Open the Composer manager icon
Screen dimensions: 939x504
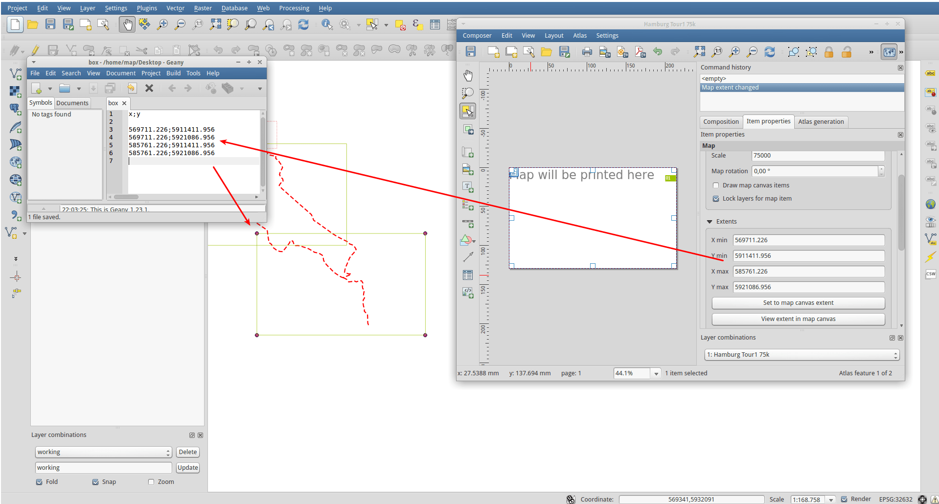(529, 52)
